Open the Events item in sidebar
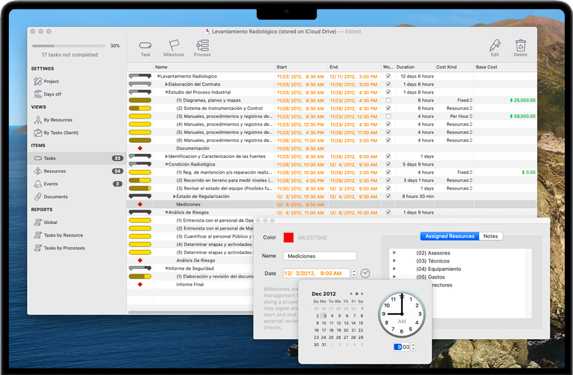The height and width of the screenshot is (375, 573). (51, 184)
